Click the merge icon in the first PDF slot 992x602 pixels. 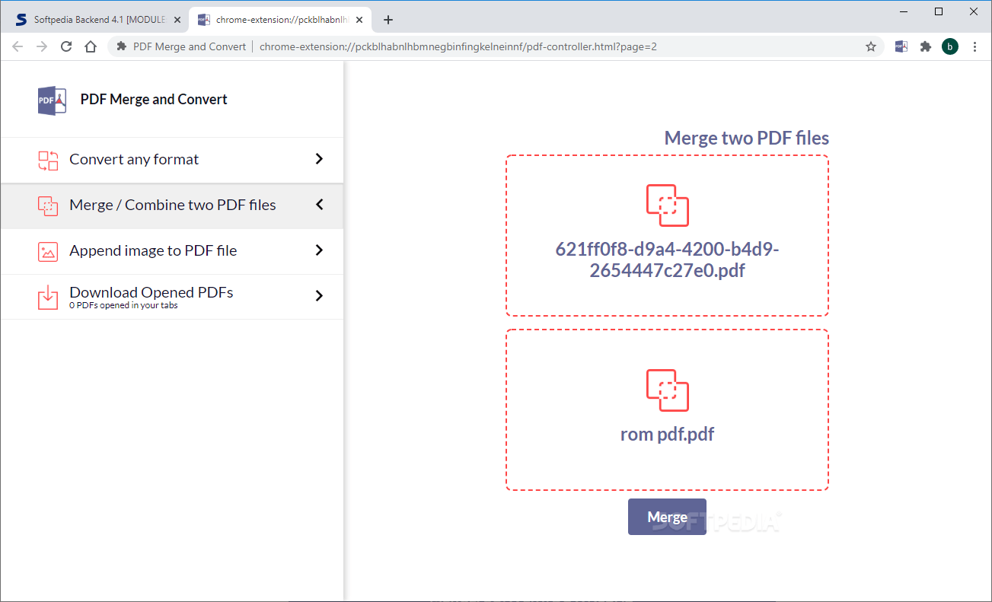667,205
